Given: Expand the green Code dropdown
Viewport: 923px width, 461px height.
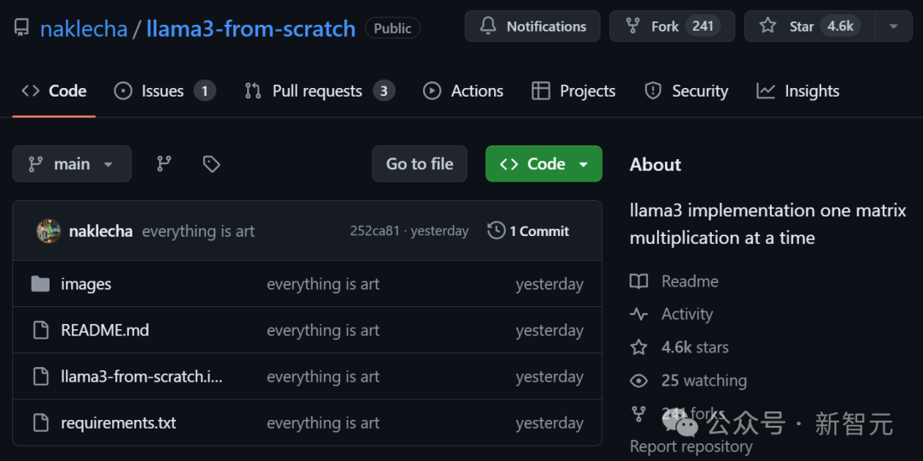Looking at the screenshot, I should point(544,164).
